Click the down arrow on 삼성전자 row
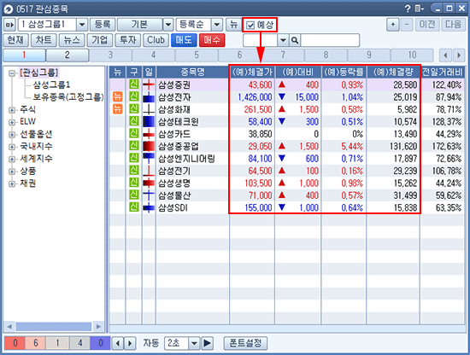This screenshot has height=355, width=470. pos(282,97)
